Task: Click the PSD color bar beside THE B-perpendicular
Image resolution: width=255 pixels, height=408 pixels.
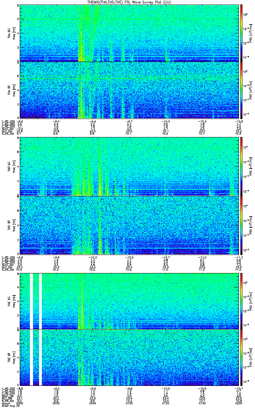Action: click(241, 301)
